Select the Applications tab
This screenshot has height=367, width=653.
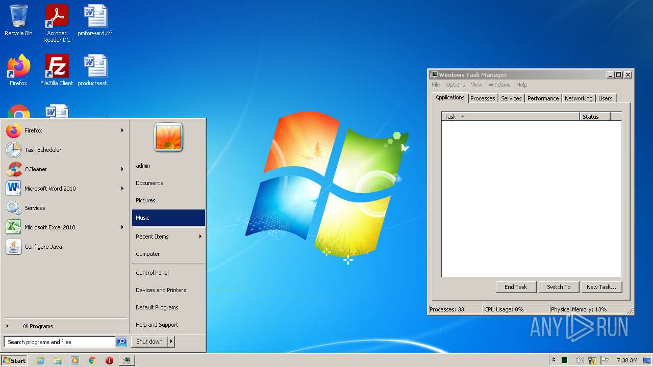tap(450, 97)
